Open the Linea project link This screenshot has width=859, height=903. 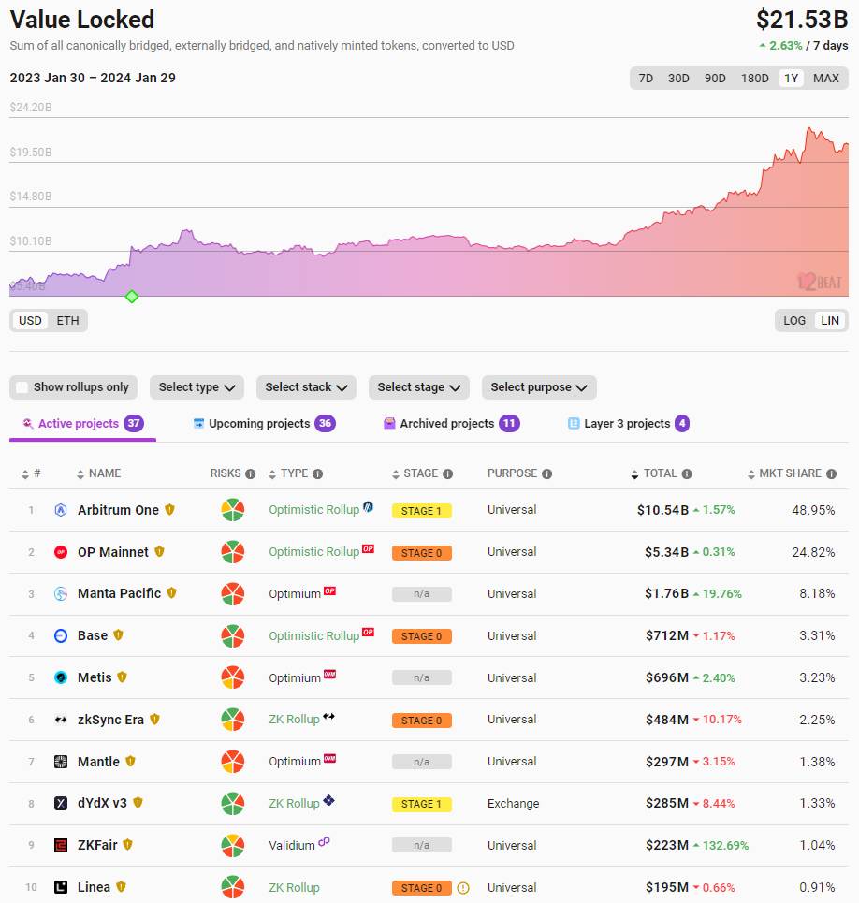94,887
